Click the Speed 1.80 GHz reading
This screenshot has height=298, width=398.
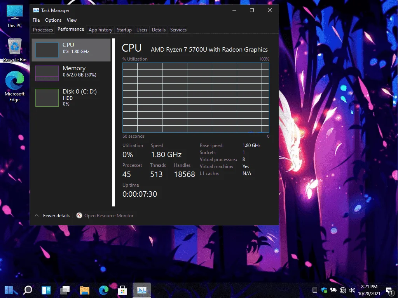pos(166,154)
